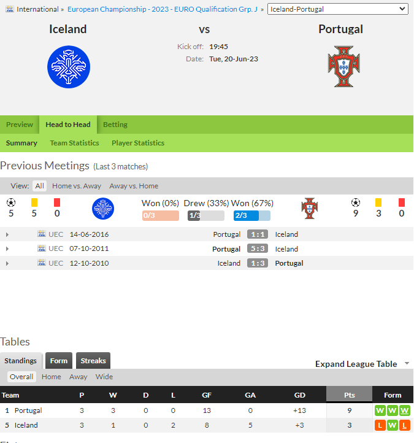
Task: Click the large Iceland team crest
Action: pos(69,67)
